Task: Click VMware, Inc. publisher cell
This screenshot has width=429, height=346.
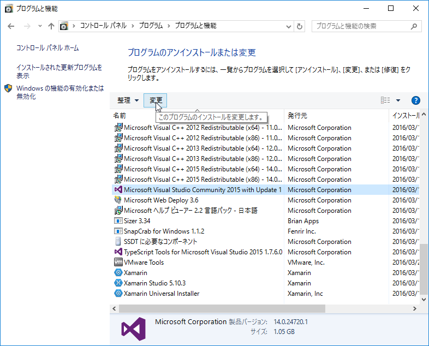Action: click(x=306, y=263)
